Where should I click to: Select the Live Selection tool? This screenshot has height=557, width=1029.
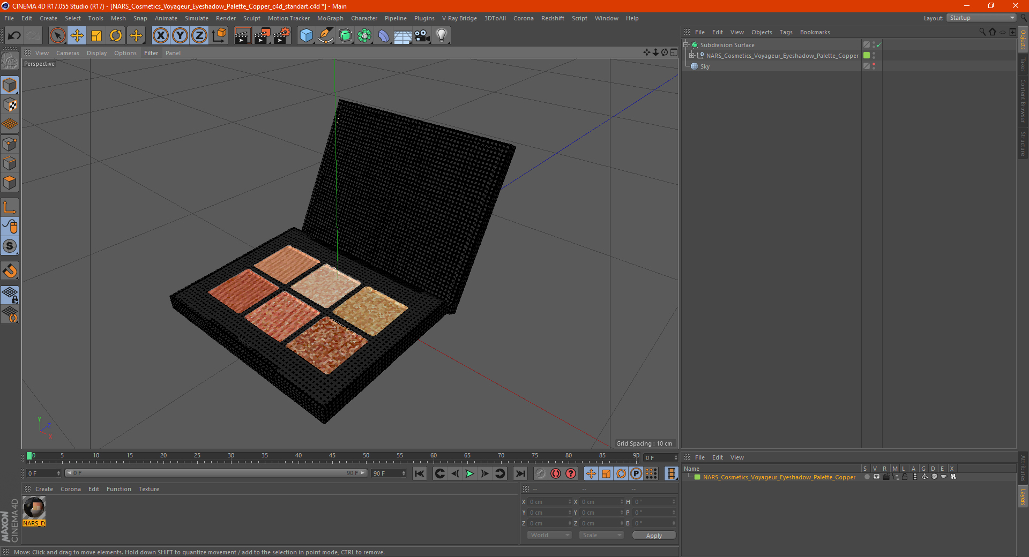pos(58,36)
